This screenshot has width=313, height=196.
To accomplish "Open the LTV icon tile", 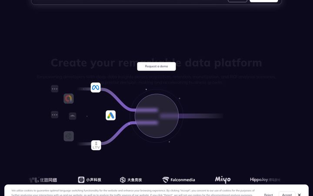I will (96, 145).
